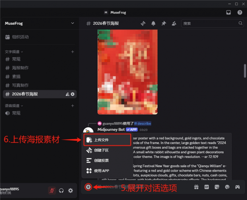Click the 03:23 message timestamp
Screen dimensions: 247x200
(x=143, y=130)
